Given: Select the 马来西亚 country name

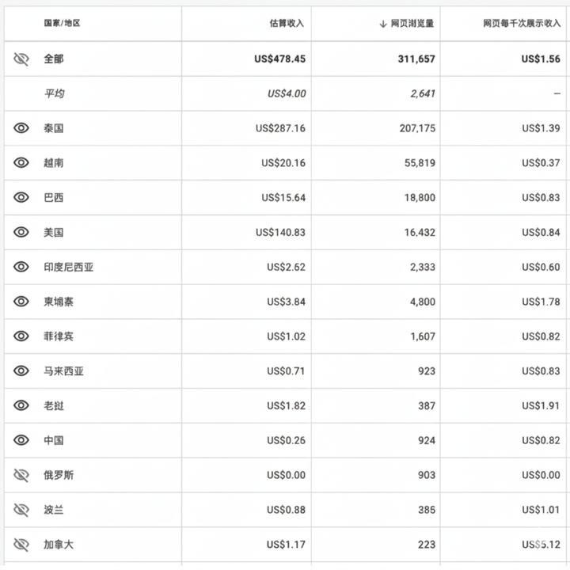Looking at the screenshot, I should (63, 371).
